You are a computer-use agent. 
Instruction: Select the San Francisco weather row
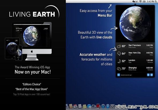point(135,46)
